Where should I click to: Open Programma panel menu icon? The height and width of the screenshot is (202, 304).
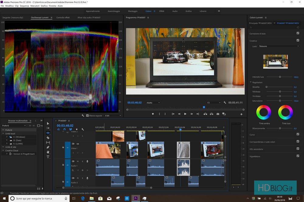pyautogui.click(x=148, y=18)
